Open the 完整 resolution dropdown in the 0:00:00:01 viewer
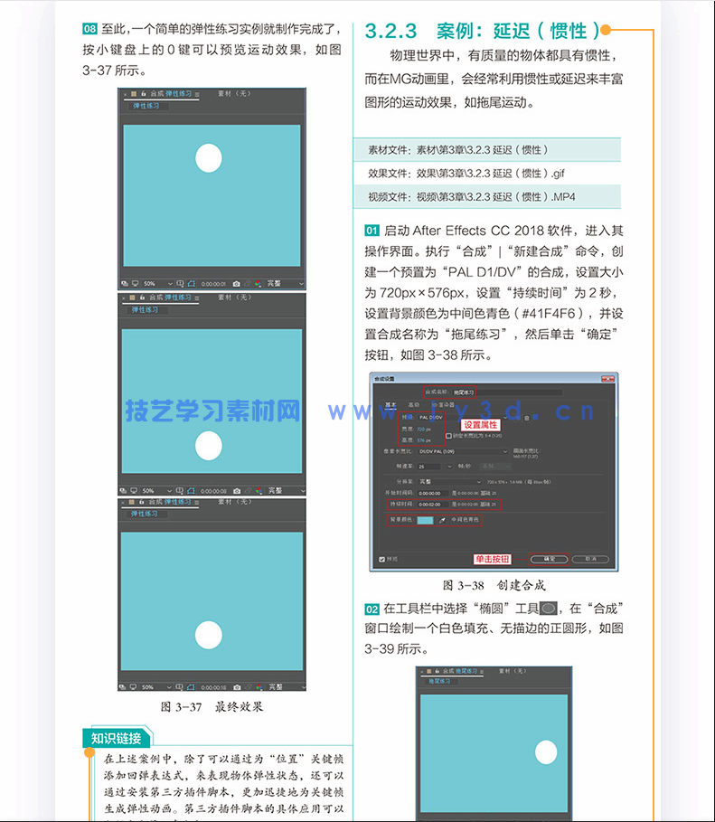 tap(285, 284)
